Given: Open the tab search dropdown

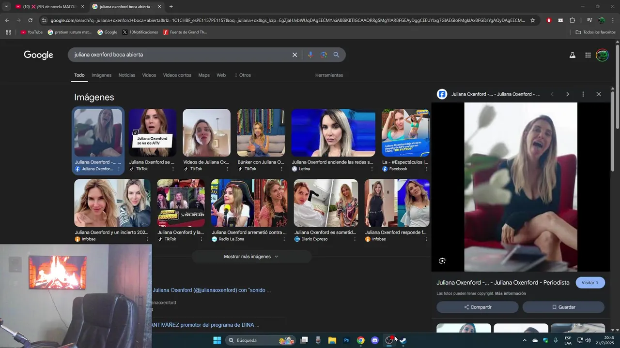Looking at the screenshot, I should [6, 7].
